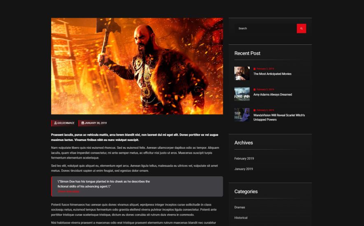Click the January 30, 2019 date tag
This screenshot has width=364, height=226.
tap(94, 123)
